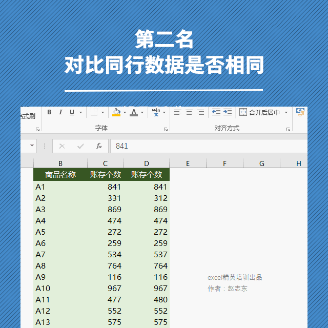This screenshot has width=328, height=328.
Task: Select cell with 477 in A11 row
Action: click(x=105, y=300)
